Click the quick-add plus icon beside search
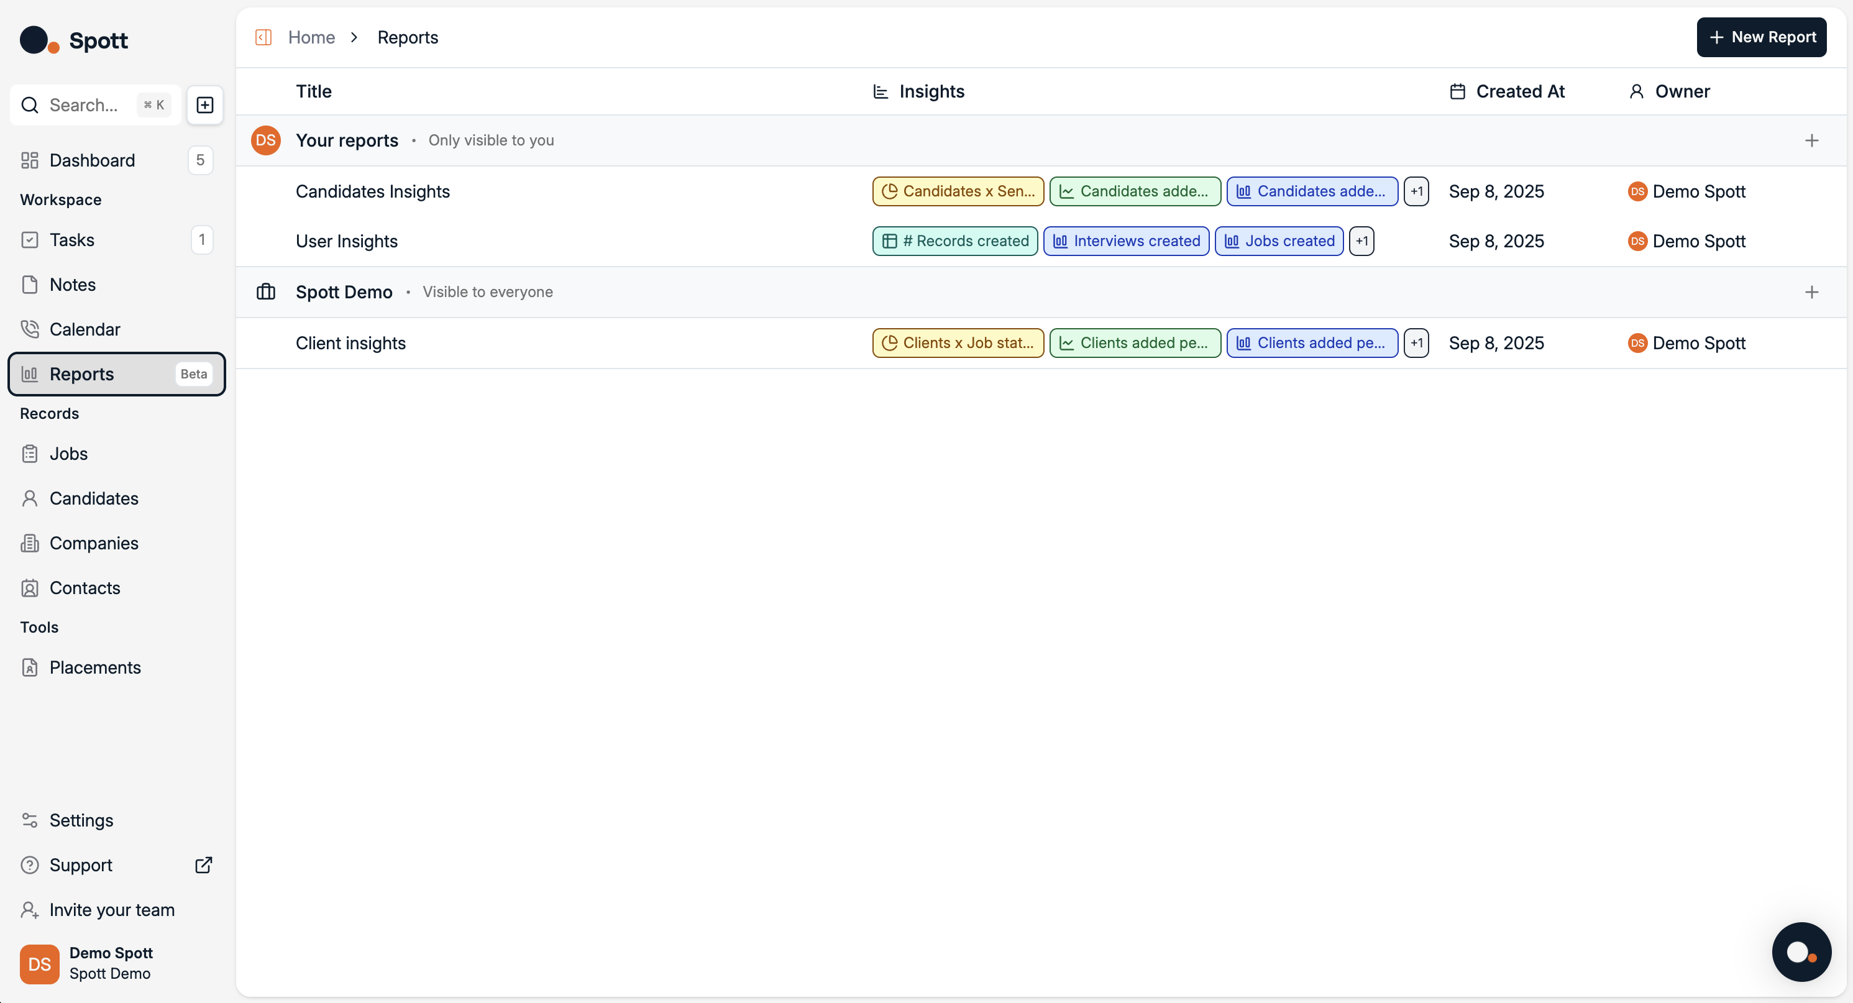Viewport: 1853px width, 1003px height. [205, 105]
